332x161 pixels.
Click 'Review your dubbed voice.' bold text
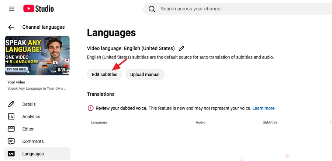[121, 108]
